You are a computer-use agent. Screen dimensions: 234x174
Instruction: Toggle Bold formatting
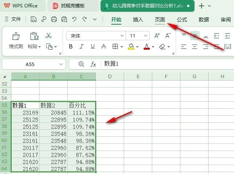(71, 47)
